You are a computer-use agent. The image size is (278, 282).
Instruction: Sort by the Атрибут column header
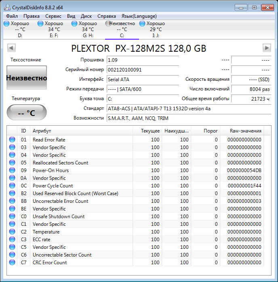click(x=81, y=131)
